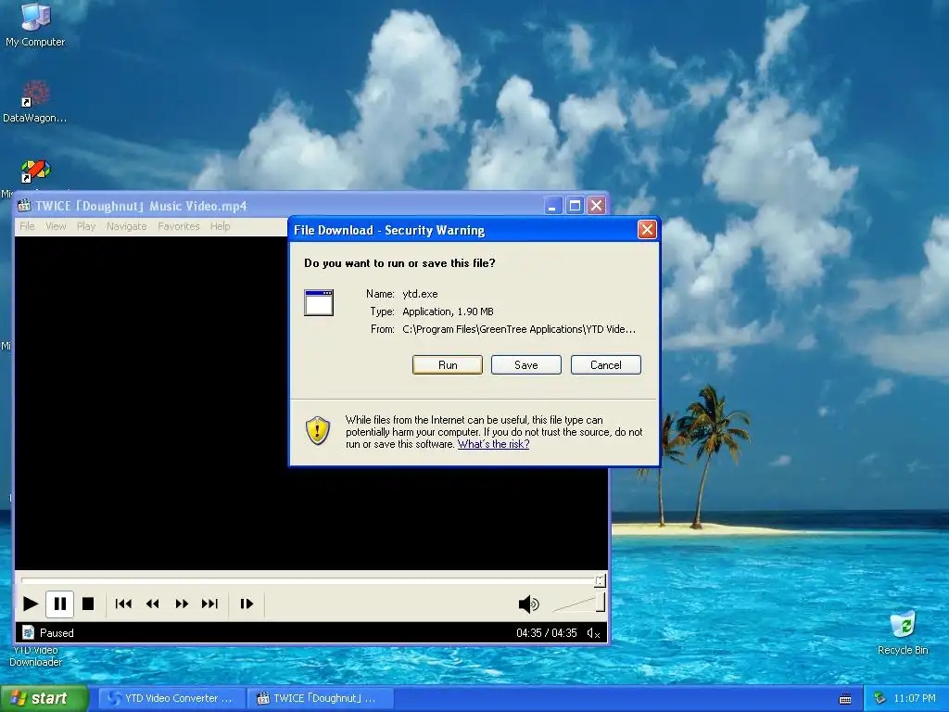Screen dimensions: 949x712
Task: Close the TWICE Doughnut media player window
Action: (x=596, y=206)
